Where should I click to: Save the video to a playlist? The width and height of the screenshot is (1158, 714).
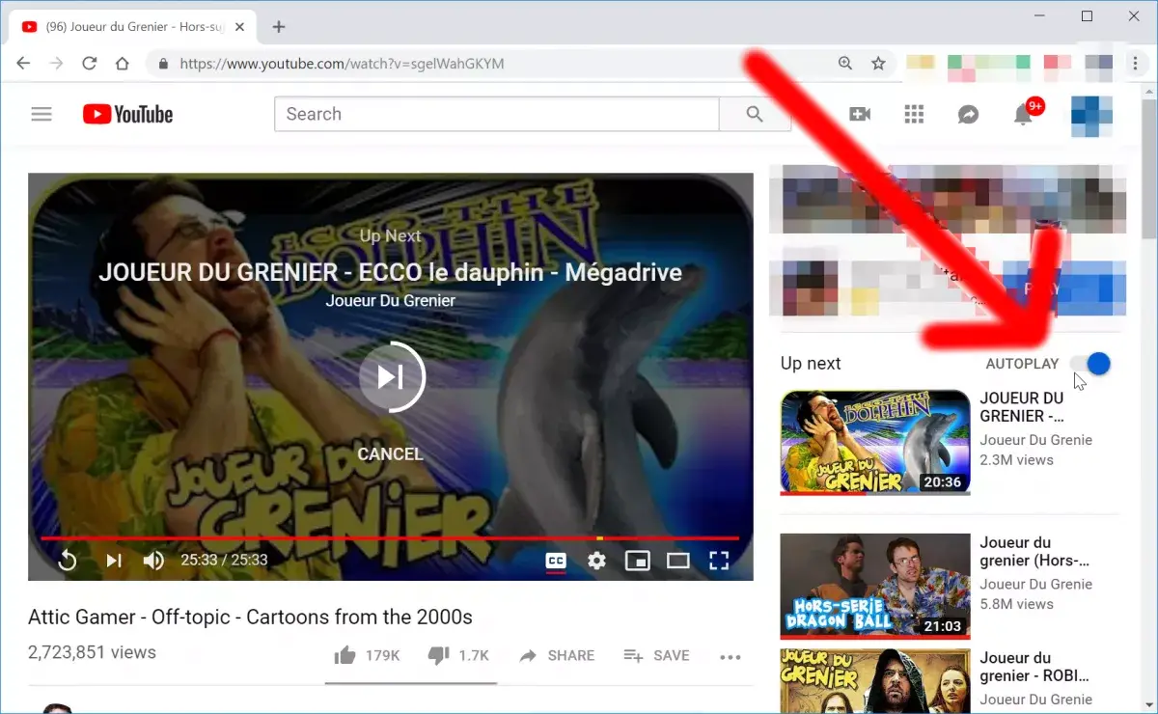click(x=656, y=655)
